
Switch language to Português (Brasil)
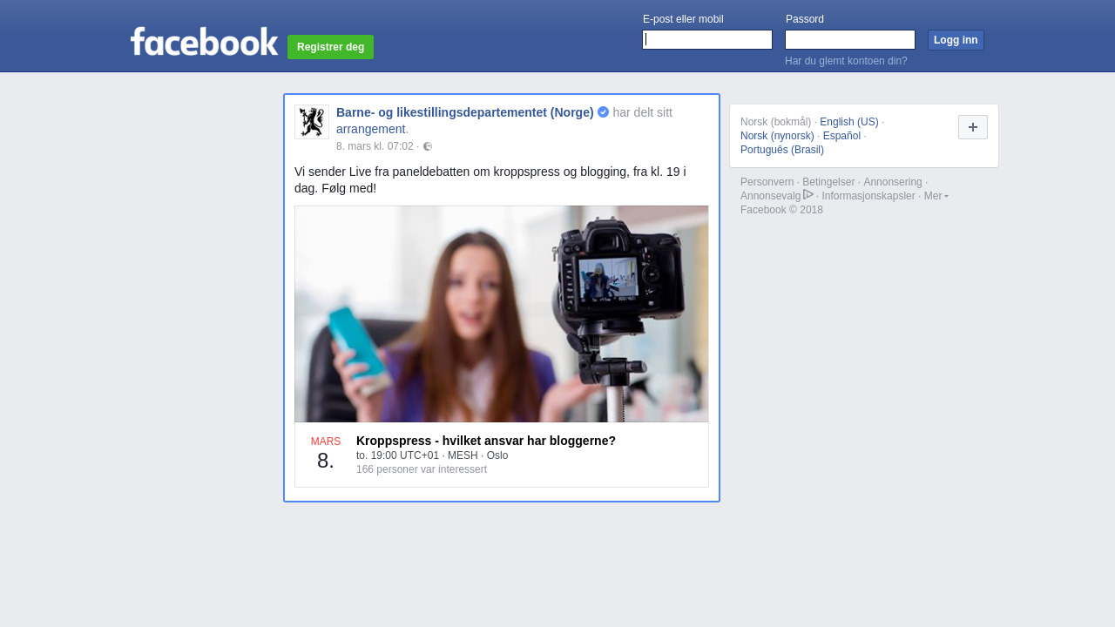click(x=782, y=150)
